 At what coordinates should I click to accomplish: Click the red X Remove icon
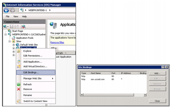click(x=19, y=89)
